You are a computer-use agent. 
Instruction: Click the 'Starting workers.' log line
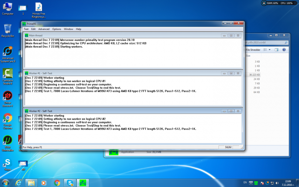[54, 47]
